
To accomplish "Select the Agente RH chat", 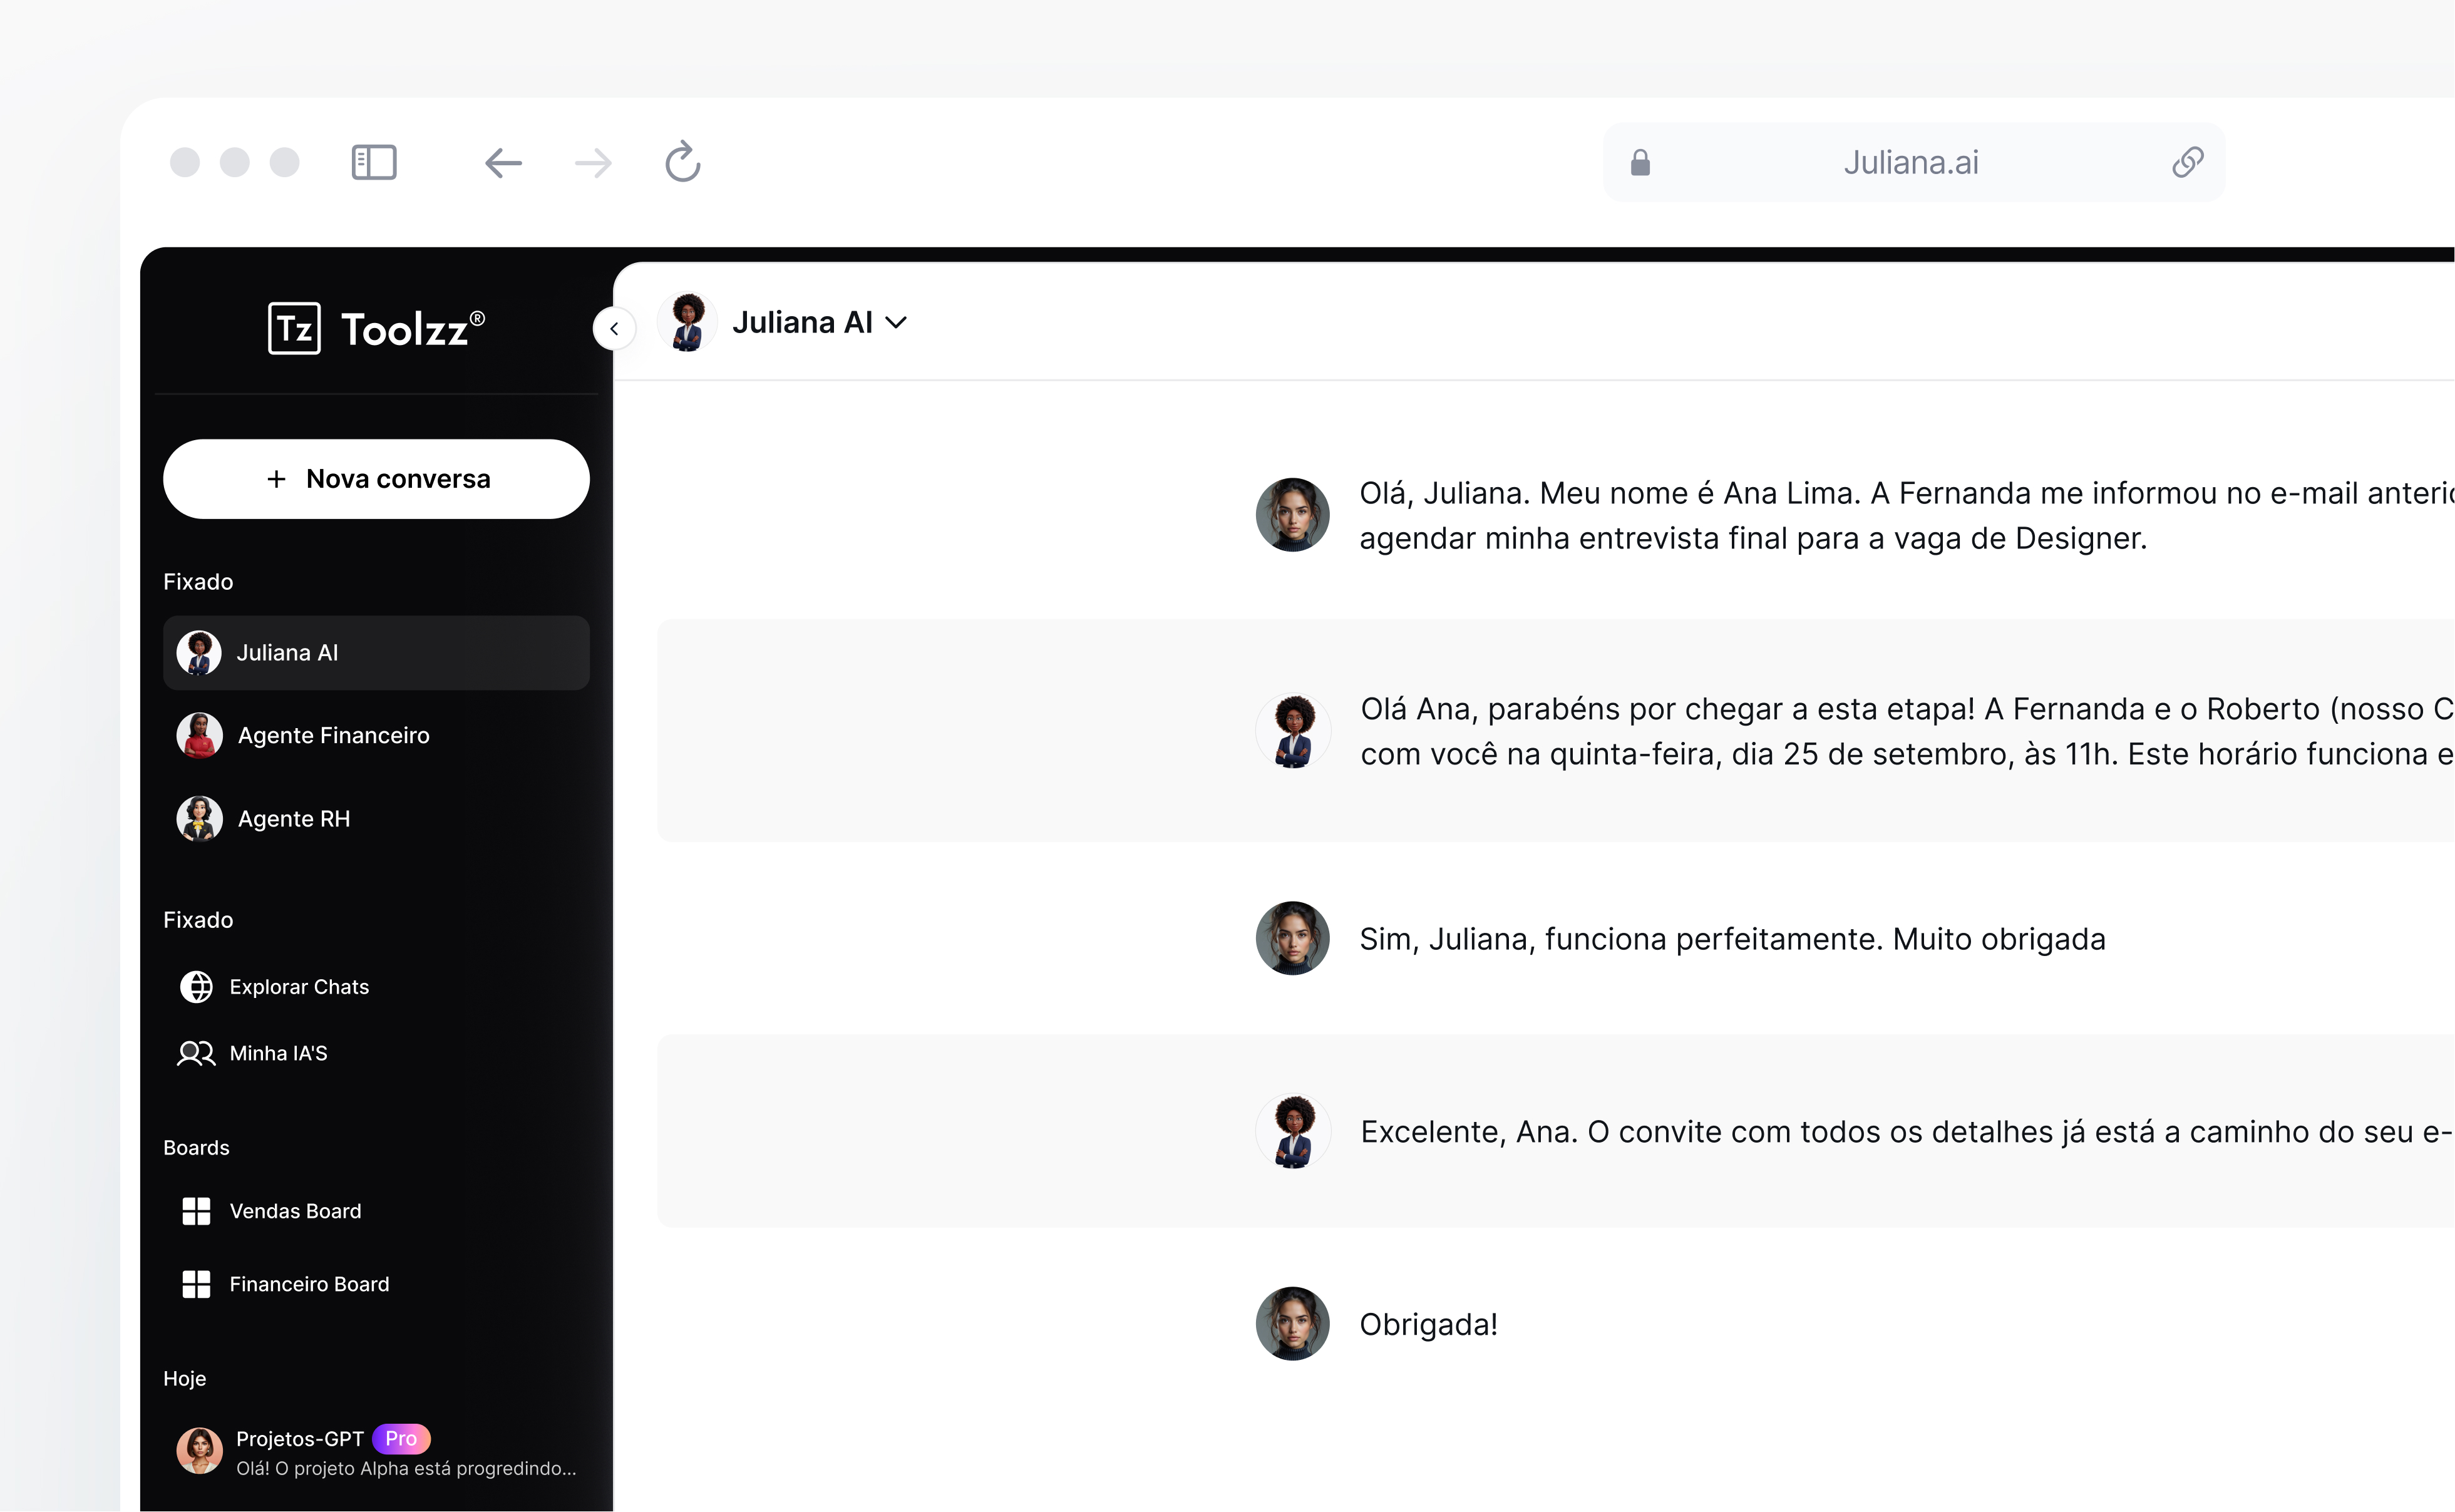I will point(293,818).
